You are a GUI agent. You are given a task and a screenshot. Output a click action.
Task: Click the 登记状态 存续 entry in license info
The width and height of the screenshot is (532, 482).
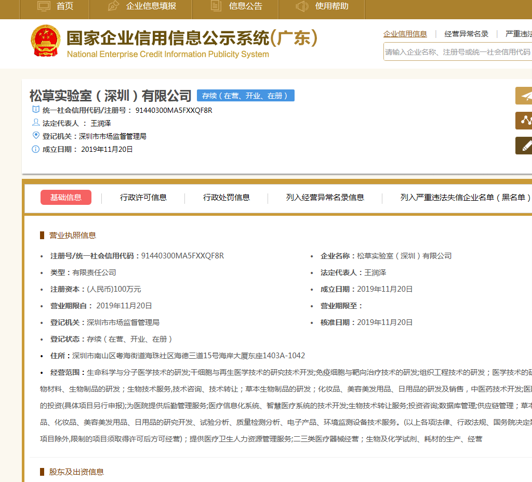click(111, 339)
